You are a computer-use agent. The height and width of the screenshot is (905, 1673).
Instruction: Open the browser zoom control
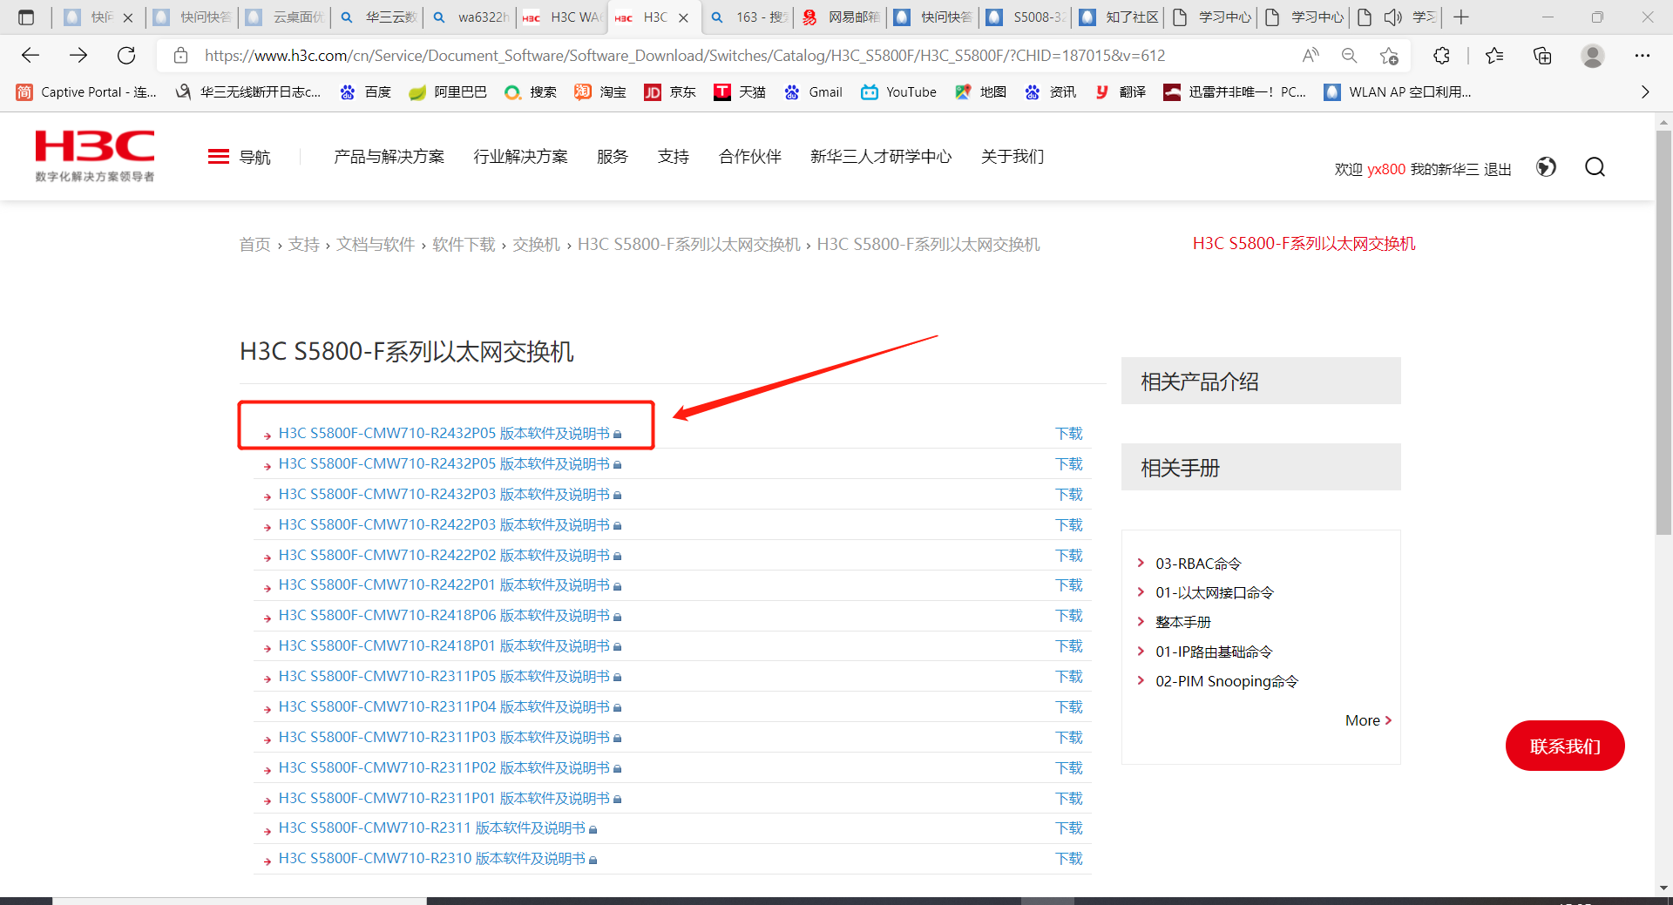1350,56
